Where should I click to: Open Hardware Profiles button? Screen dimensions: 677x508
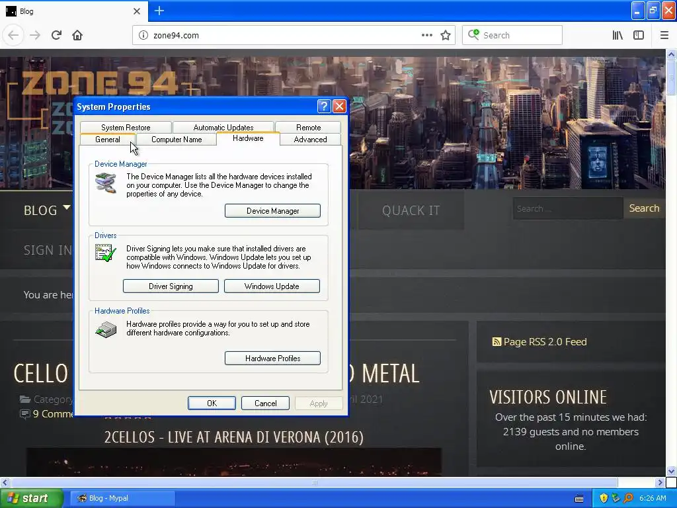[x=272, y=359]
